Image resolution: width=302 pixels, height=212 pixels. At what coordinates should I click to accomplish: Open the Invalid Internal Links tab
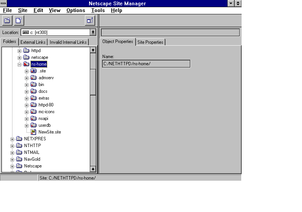[68, 42]
